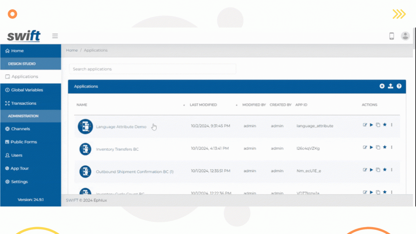Image resolution: width=416 pixels, height=234 pixels.
Task: Open Global Variables in the sidebar
Action: click(30, 90)
